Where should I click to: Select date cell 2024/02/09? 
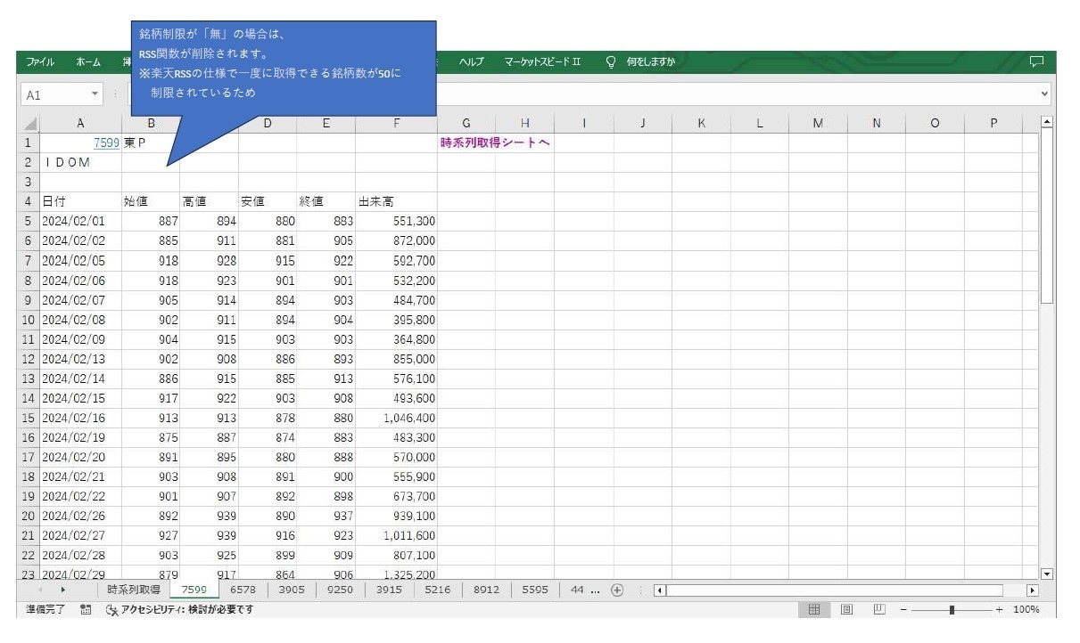tap(80, 339)
